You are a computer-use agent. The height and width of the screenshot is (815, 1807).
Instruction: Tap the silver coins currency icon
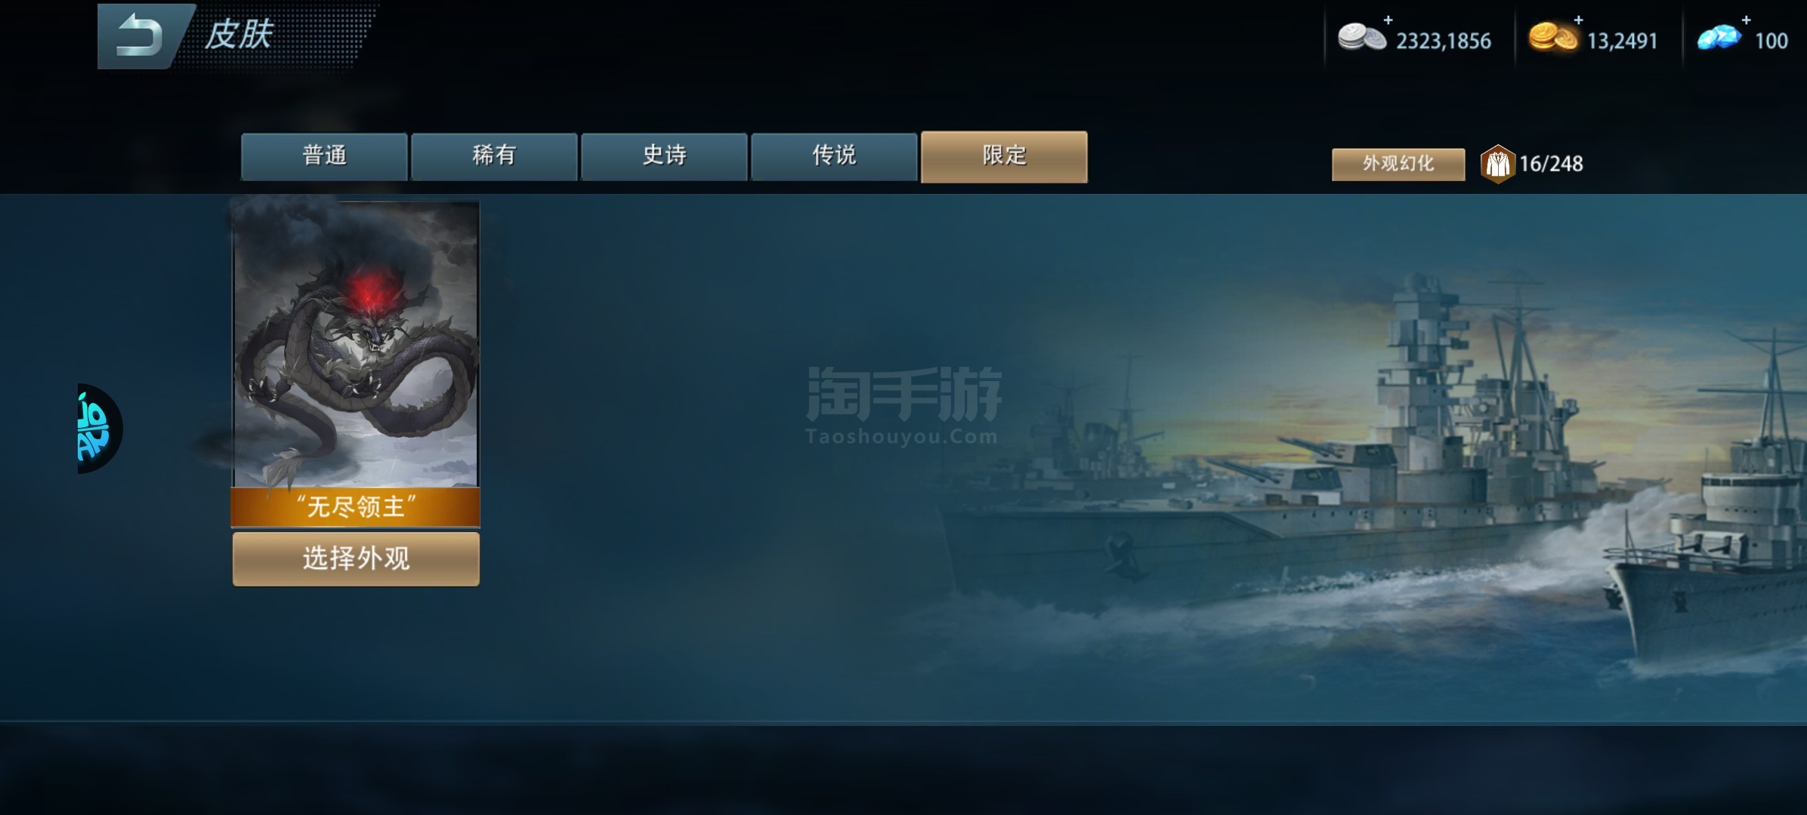pos(1362,37)
